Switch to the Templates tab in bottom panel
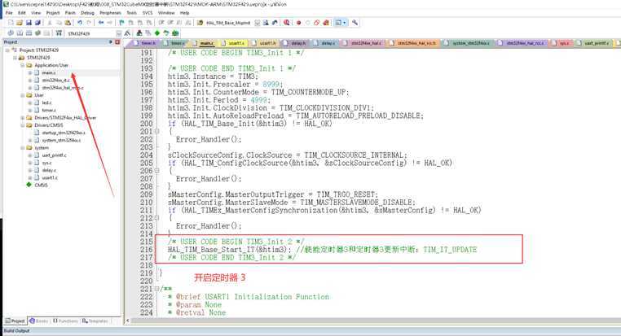 (x=95, y=321)
